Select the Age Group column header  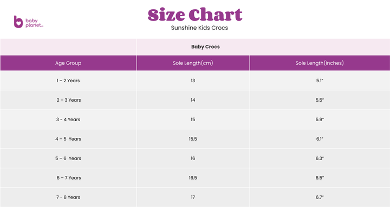point(68,63)
